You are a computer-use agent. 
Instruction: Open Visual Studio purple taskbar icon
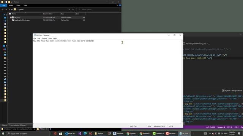pos(80,133)
